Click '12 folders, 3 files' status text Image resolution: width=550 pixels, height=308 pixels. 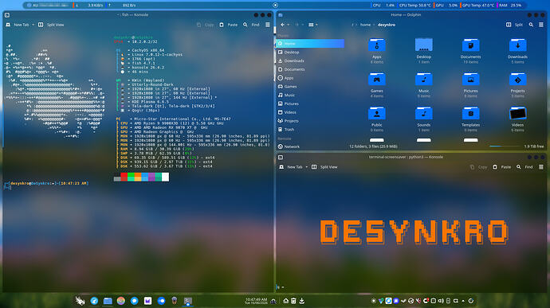click(373, 146)
